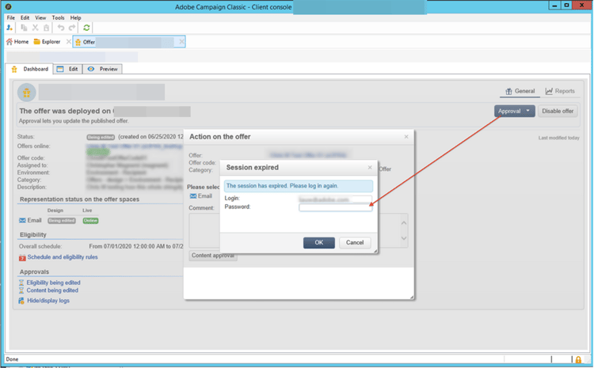Click the Hide/display logs icon
This screenshot has height=368, width=594.
pyautogui.click(x=21, y=301)
